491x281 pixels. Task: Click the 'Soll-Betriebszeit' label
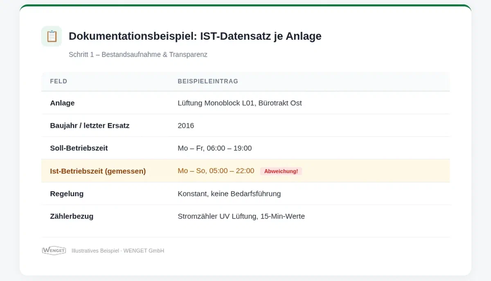tap(79, 148)
